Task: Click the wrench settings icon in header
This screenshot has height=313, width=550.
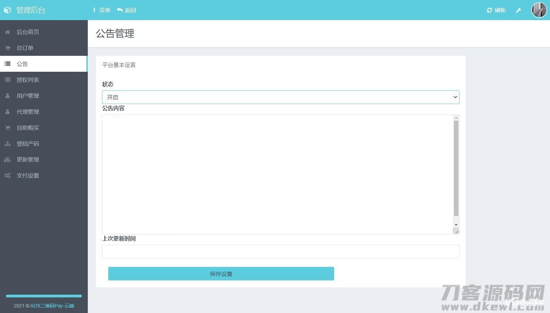Action: (518, 10)
